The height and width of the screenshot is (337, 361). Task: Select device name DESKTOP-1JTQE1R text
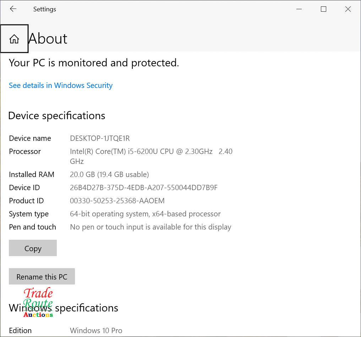pyautogui.click(x=100, y=138)
